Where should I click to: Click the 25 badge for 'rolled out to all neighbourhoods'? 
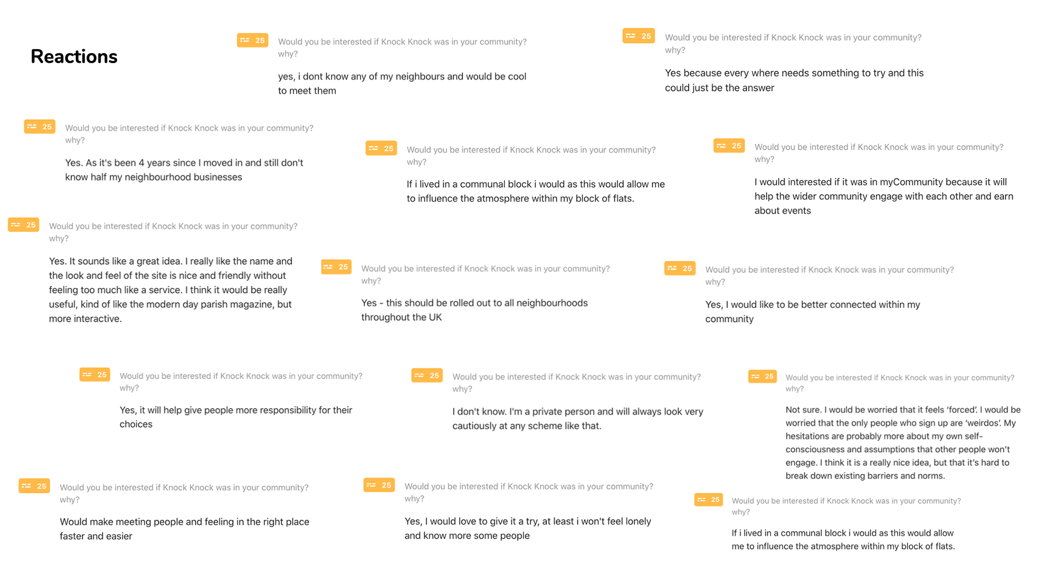coord(336,267)
